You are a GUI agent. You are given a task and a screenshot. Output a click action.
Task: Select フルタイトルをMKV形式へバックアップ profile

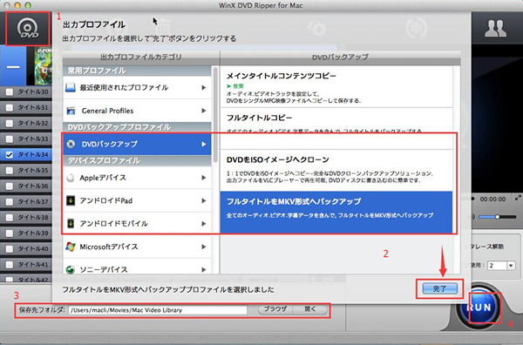(x=336, y=212)
